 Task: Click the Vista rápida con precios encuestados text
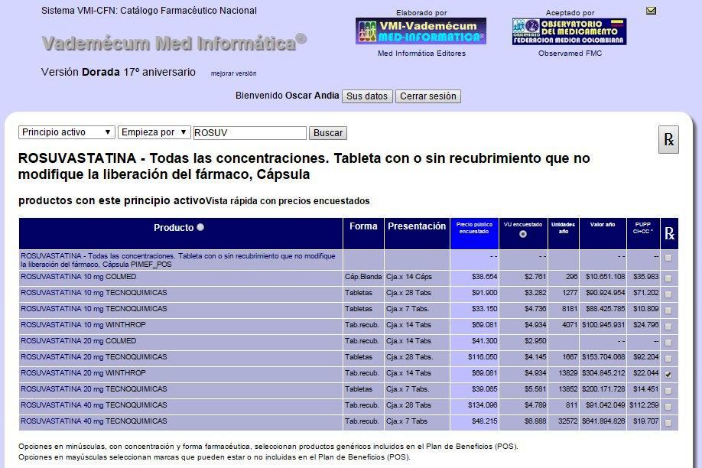[x=288, y=201]
